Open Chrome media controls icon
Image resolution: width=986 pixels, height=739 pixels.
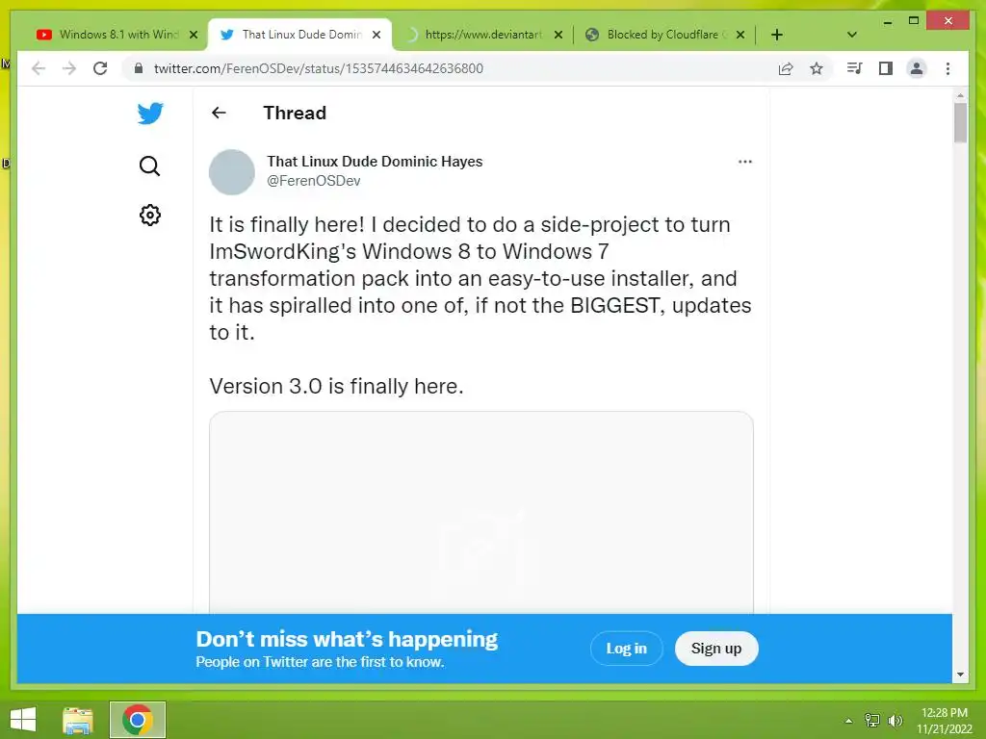point(854,68)
